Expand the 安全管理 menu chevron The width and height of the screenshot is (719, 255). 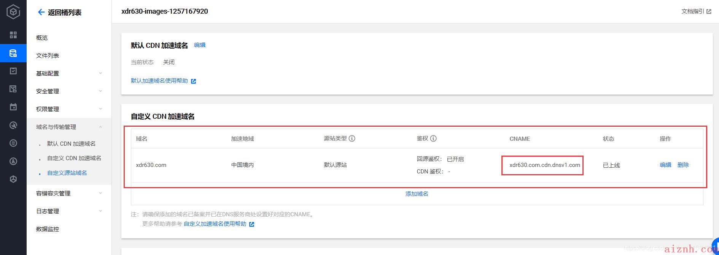click(100, 91)
